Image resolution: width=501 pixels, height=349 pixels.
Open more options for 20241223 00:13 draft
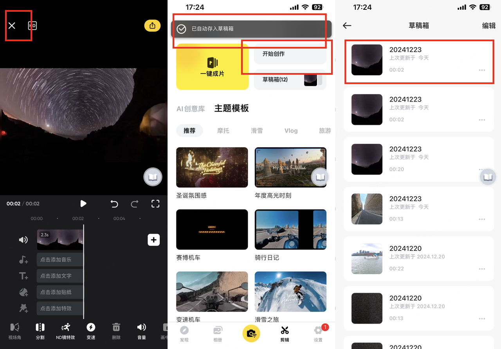482,219
